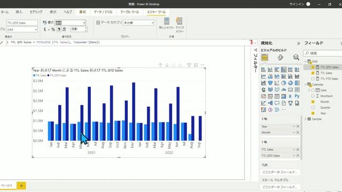Apply percentage format with % button
The image size is (342, 192).
tap(53, 29)
